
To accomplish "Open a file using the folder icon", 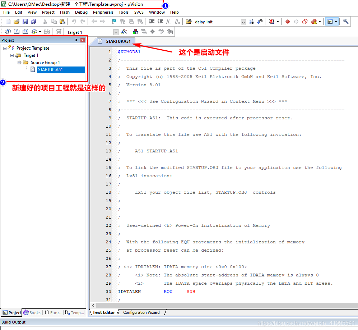I will [17, 22].
